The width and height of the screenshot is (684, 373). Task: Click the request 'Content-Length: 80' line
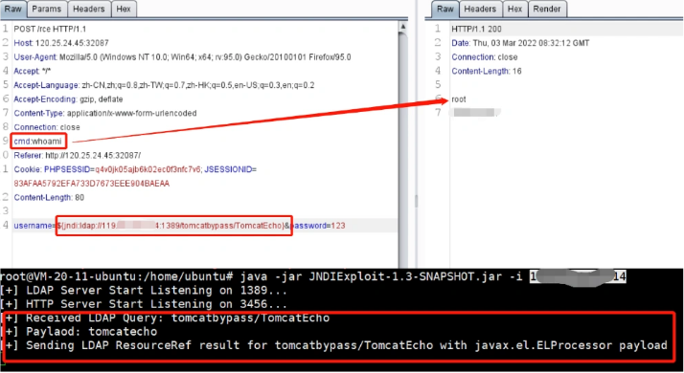(49, 197)
